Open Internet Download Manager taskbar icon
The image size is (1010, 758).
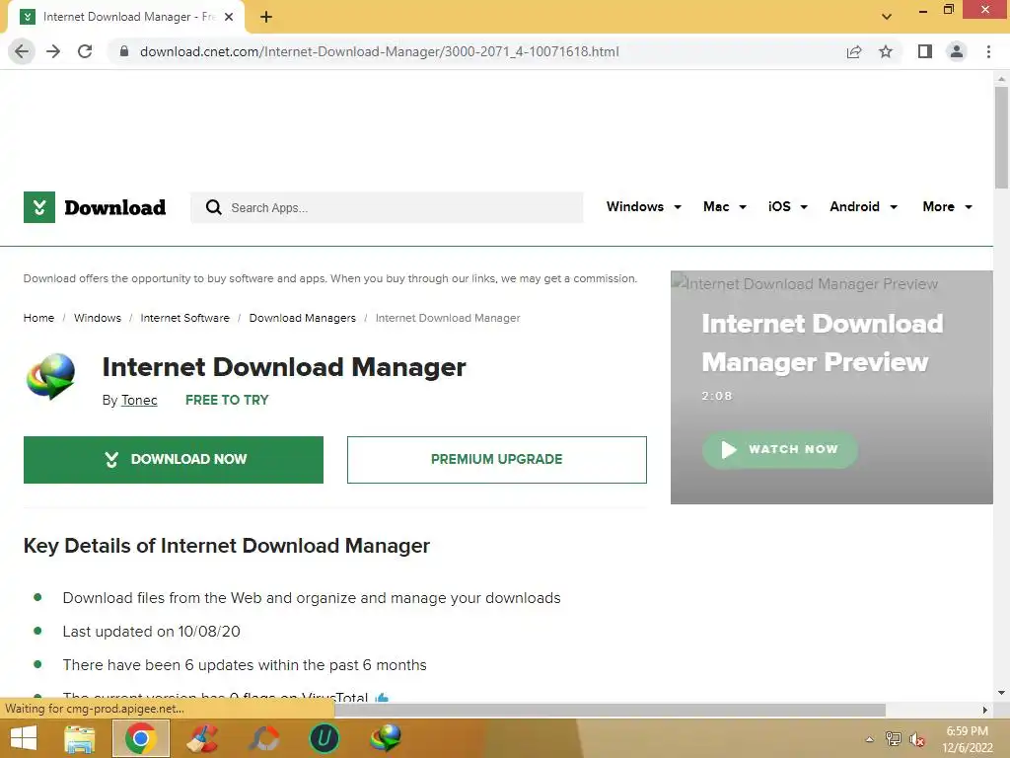386,738
